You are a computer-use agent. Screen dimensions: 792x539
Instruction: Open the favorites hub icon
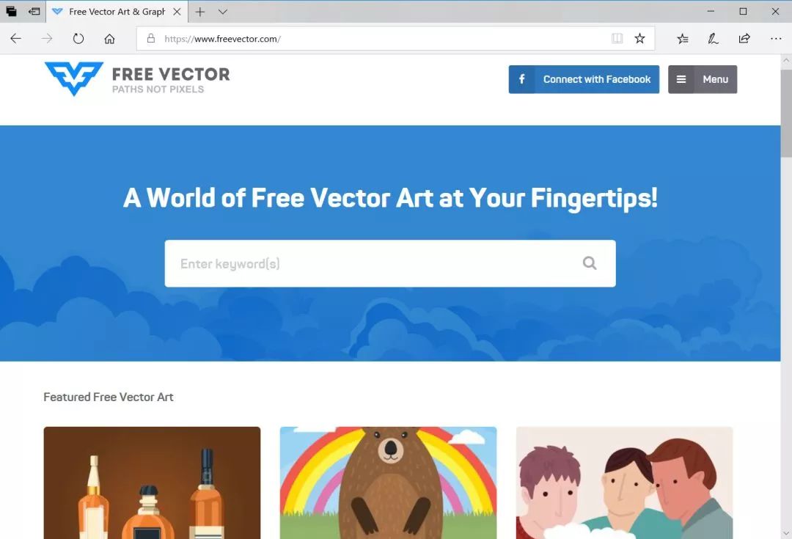point(683,38)
